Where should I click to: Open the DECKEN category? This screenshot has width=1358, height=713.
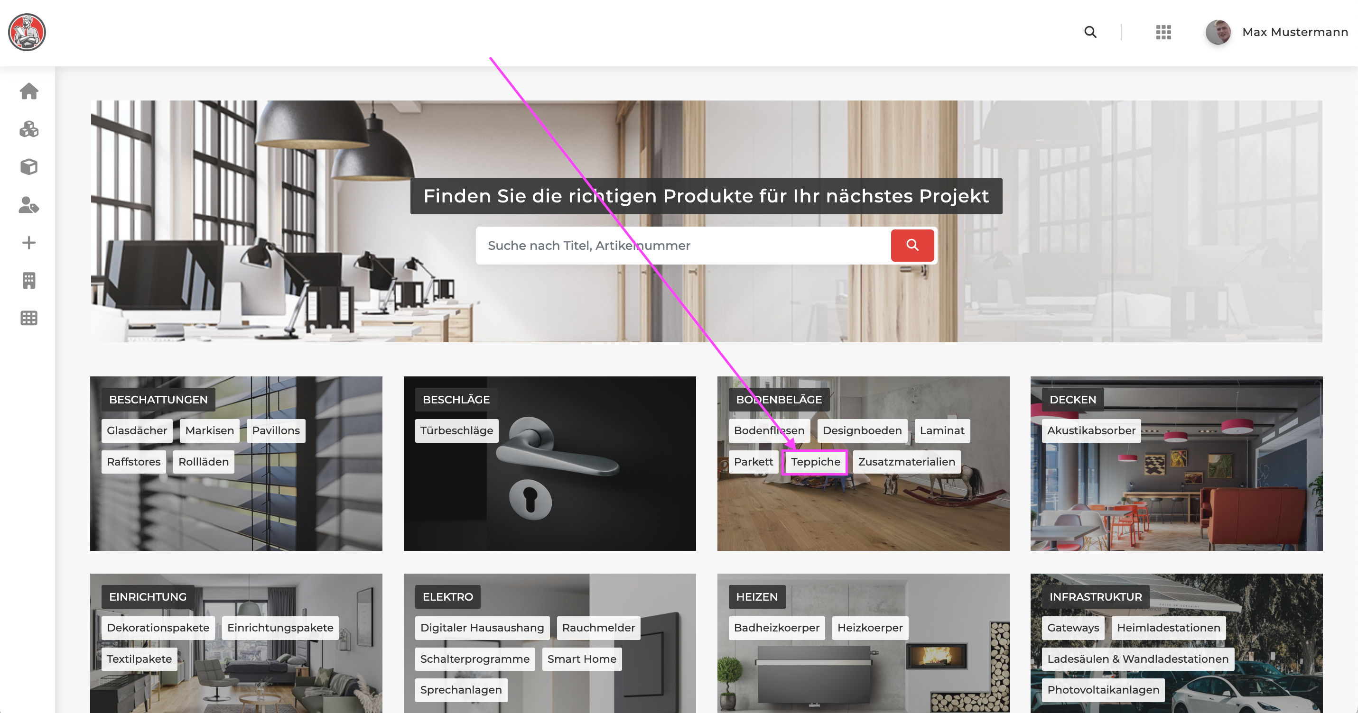[x=1072, y=400]
